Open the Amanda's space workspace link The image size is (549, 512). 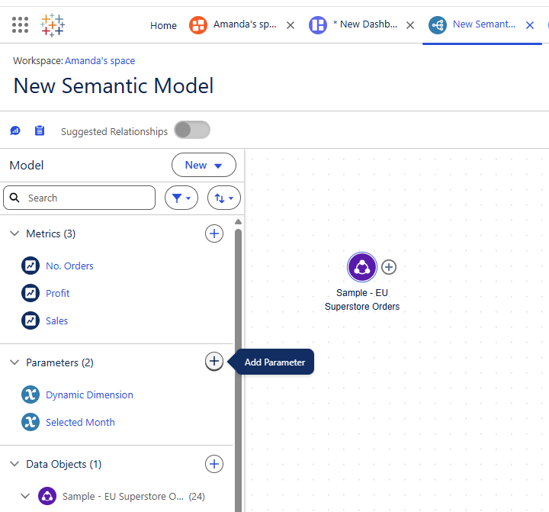100,61
